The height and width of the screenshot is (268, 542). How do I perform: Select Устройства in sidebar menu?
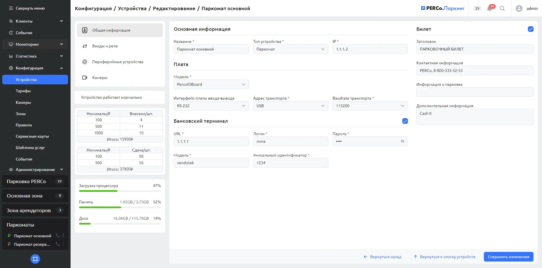pyautogui.click(x=35, y=80)
